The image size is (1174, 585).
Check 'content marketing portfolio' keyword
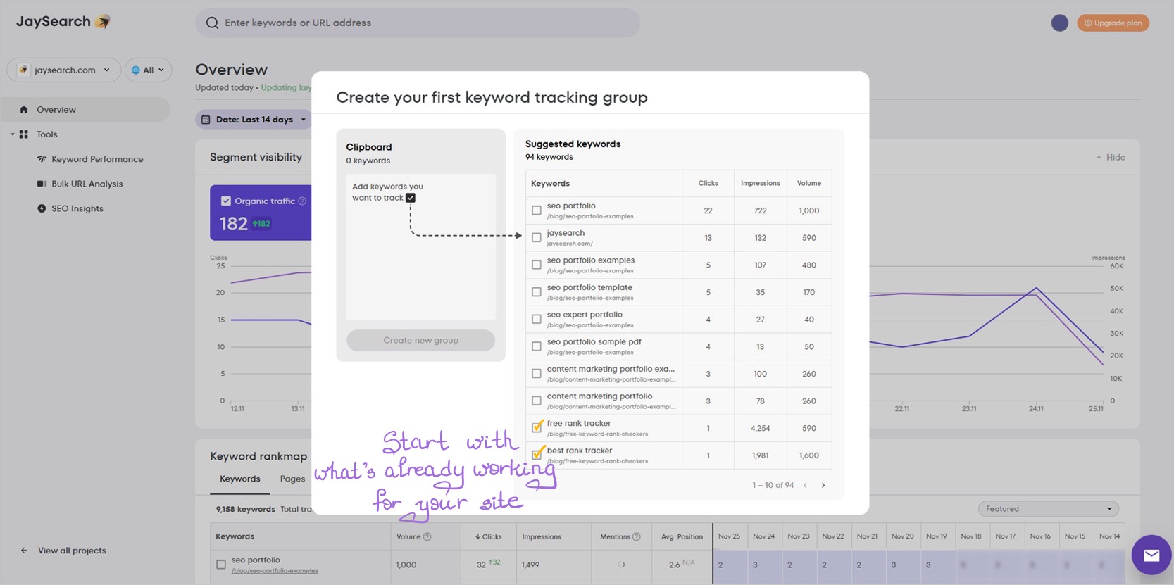tap(537, 401)
